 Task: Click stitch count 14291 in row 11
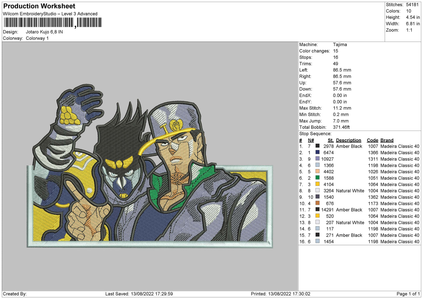tap(327, 210)
